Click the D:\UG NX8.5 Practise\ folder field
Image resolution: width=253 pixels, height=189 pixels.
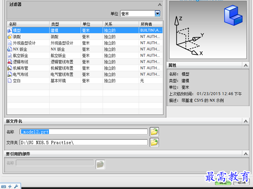pos(84,142)
